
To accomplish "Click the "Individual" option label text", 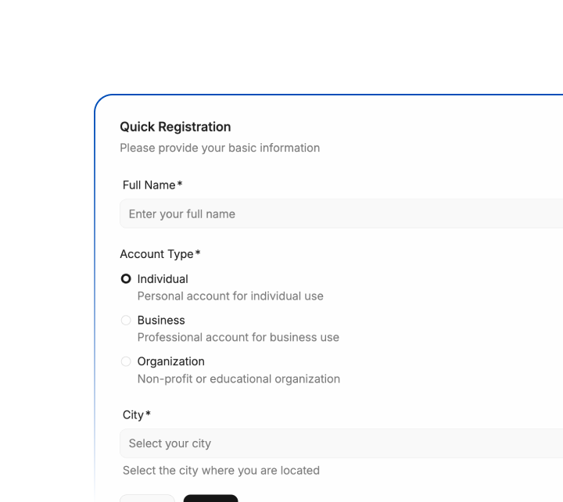I will point(163,279).
